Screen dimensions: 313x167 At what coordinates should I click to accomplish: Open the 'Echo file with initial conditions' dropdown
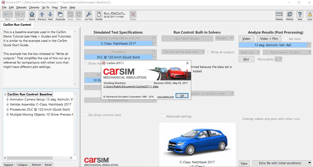pos(282,163)
